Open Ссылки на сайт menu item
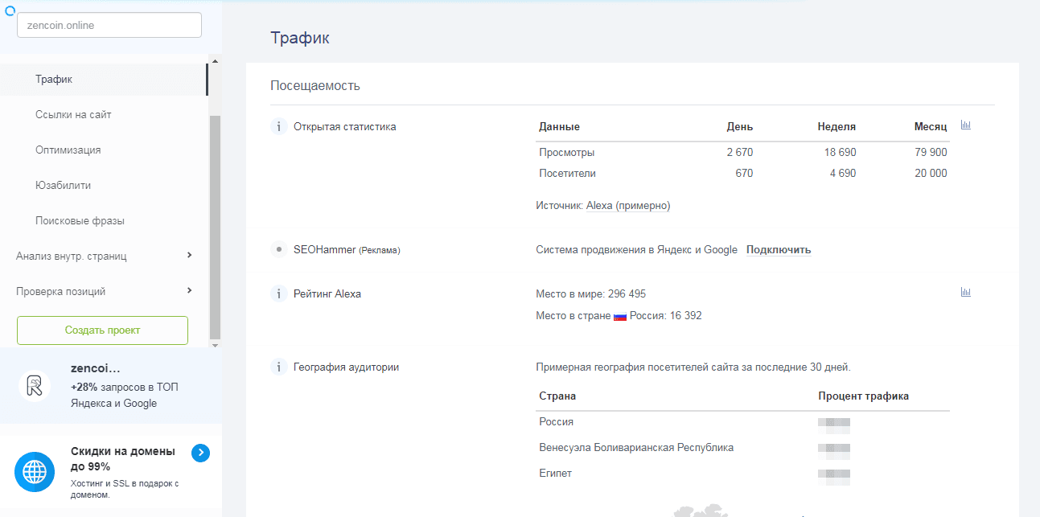The width and height of the screenshot is (1040, 517). coord(73,115)
